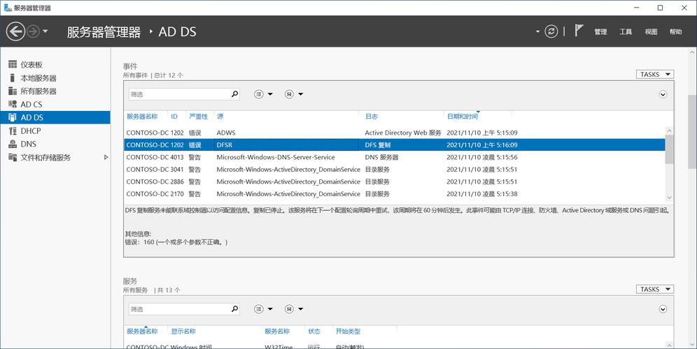Open 本地服务器 in the sidebar
697x349 pixels.
click(x=38, y=78)
